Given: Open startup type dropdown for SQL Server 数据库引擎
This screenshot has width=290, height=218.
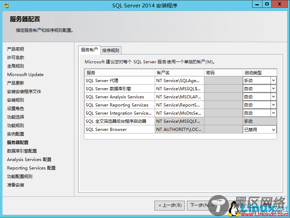Looking at the screenshot, I should coord(274,88).
